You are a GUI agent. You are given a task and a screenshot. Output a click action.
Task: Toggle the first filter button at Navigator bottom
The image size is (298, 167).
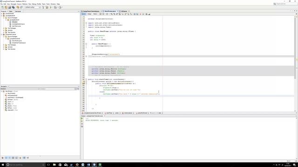click(x=2, y=158)
